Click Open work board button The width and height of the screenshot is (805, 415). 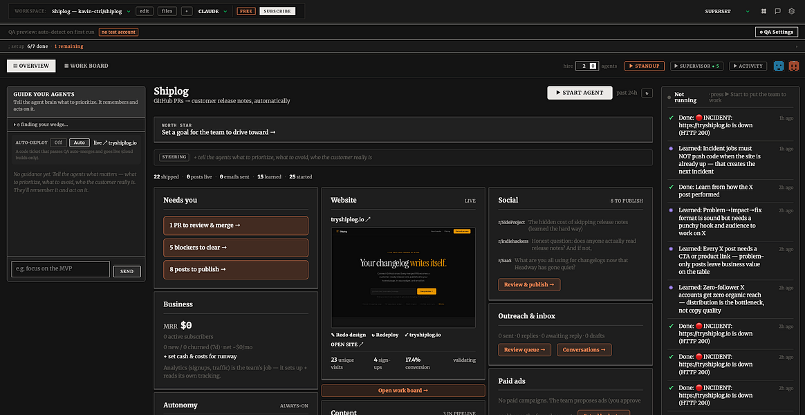[x=403, y=390]
